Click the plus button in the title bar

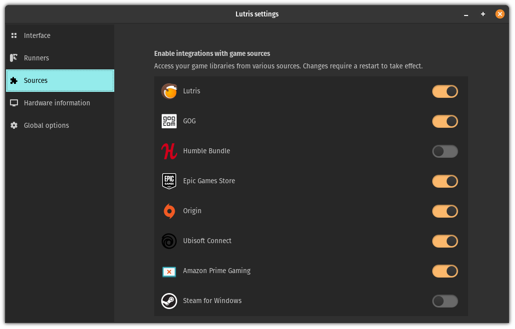point(483,14)
